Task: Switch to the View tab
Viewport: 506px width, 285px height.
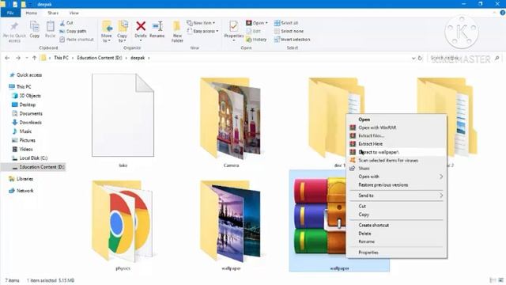Action: (x=74, y=13)
